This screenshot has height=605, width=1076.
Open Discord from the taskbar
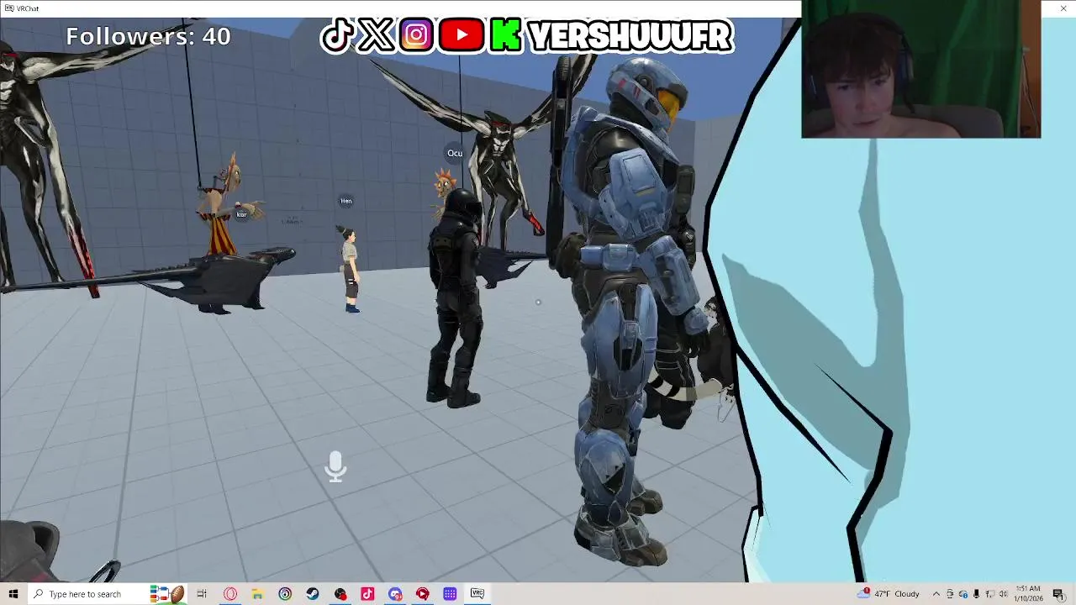click(395, 594)
